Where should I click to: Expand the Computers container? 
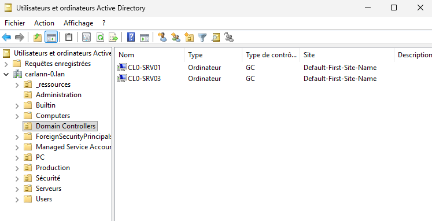click(17, 116)
